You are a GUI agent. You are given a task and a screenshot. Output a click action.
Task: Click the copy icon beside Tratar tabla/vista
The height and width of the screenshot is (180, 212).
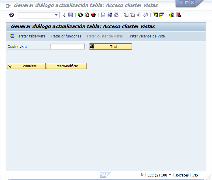tap(12, 36)
